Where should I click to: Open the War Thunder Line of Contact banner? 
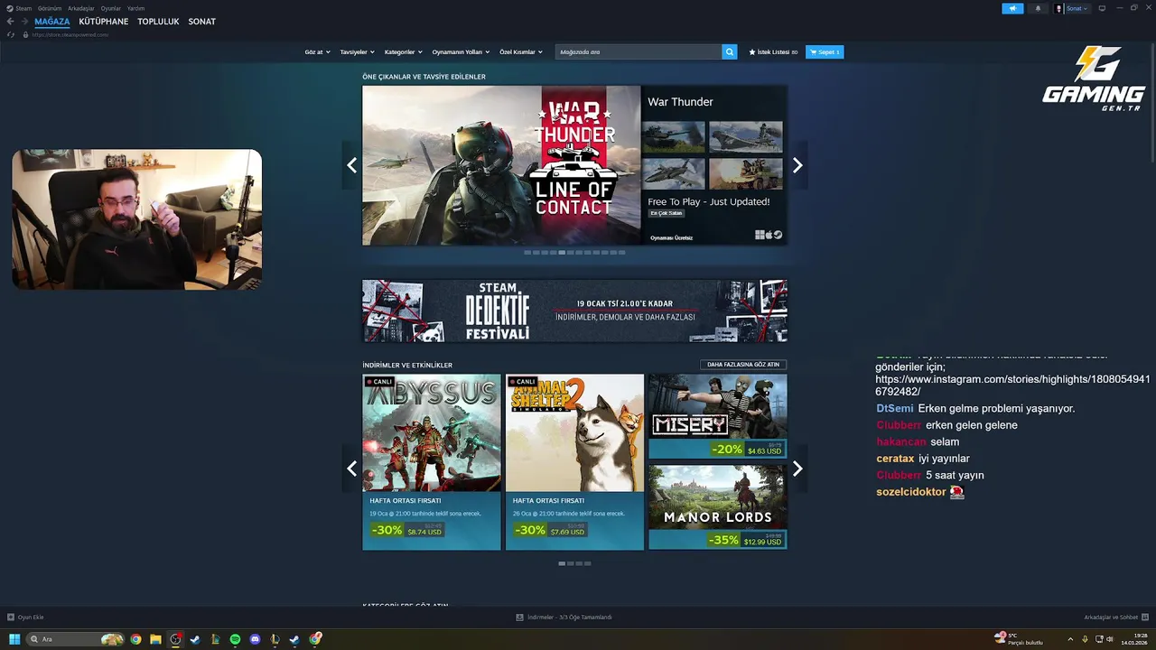click(501, 165)
